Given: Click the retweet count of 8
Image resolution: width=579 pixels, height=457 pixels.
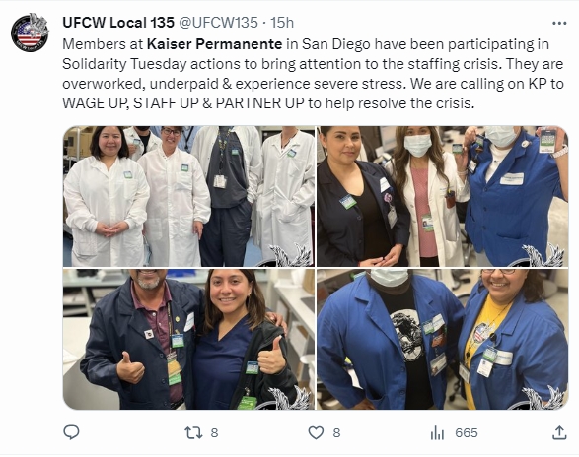Looking at the screenshot, I should [x=214, y=433].
